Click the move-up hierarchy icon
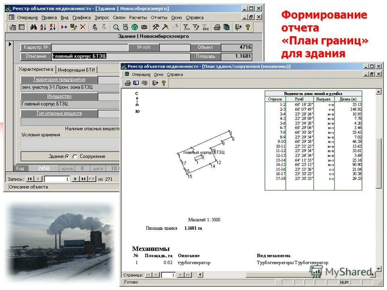The image size is (387, 290). [x=95, y=27]
